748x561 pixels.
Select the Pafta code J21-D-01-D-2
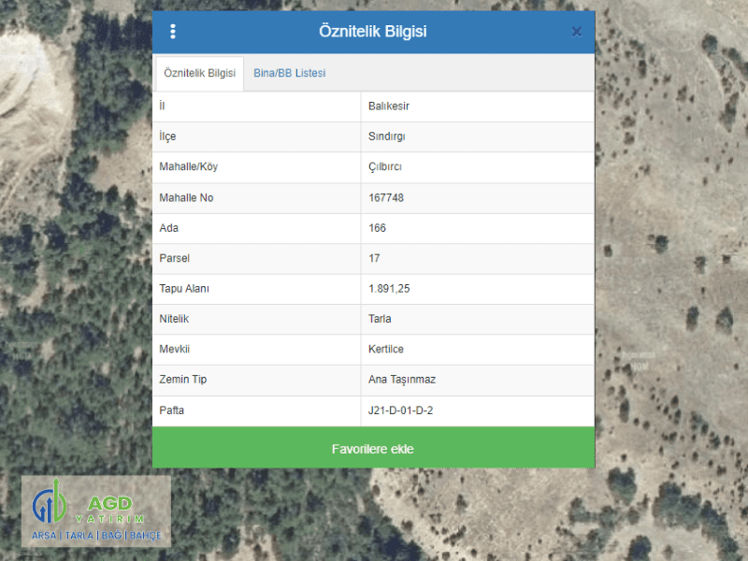point(401,410)
